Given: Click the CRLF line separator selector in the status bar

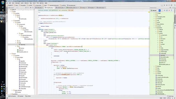Looking at the screenshot, I should (x=165, y=98).
